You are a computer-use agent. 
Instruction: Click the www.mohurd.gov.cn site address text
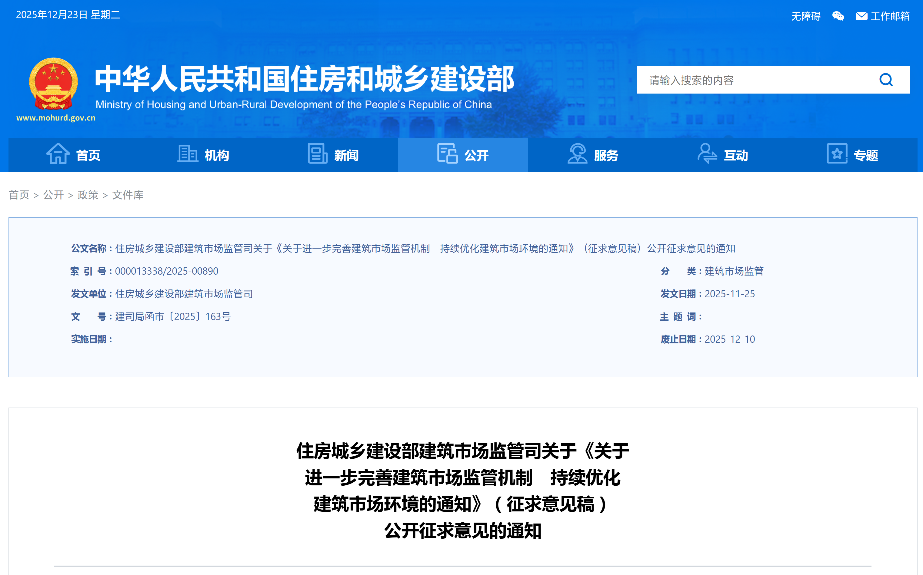click(55, 118)
